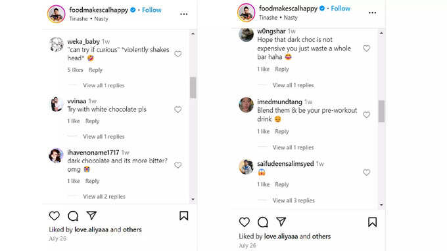Expand "View all 2 replies" under ihavenoname1717
The width and height of the screenshot is (447, 251).
[104, 197]
